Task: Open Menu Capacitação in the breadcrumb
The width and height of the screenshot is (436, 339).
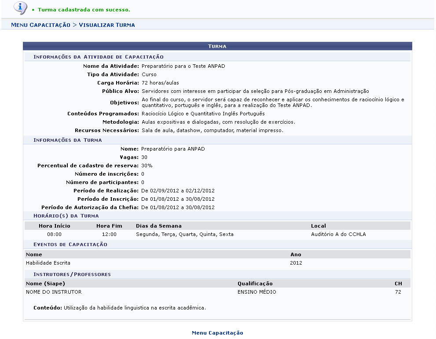Action: [x=40, y=25]
